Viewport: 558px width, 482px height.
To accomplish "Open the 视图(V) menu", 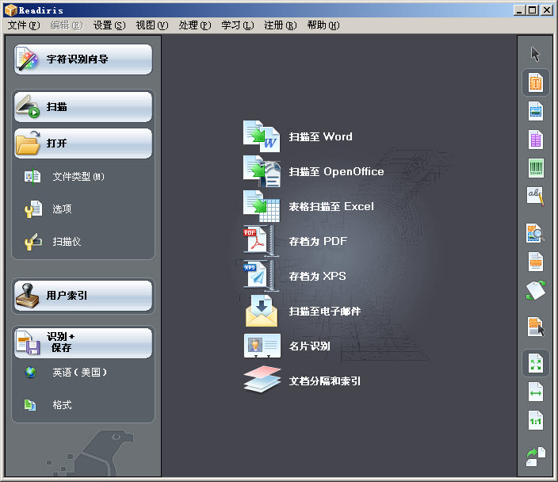I will (x=152, y=25).
